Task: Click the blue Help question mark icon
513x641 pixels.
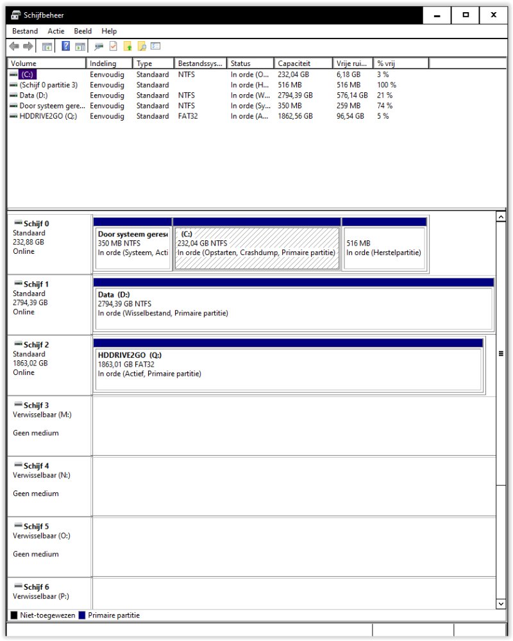Action: (65, 46)
